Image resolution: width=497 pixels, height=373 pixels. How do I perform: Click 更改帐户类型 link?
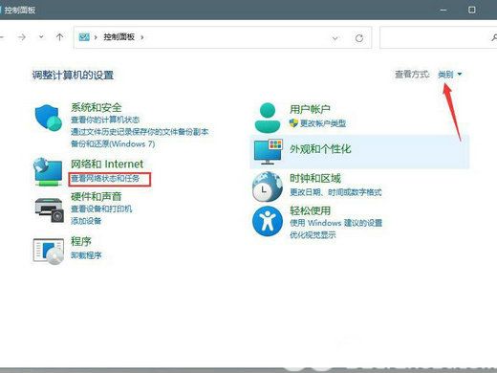point(323,123)
